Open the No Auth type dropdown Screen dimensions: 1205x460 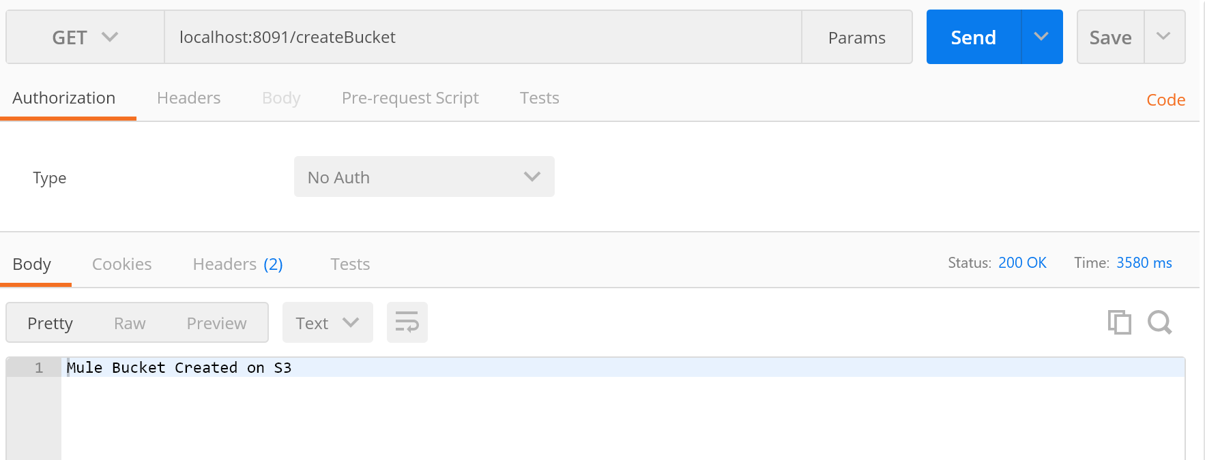[x=424, y=177]
